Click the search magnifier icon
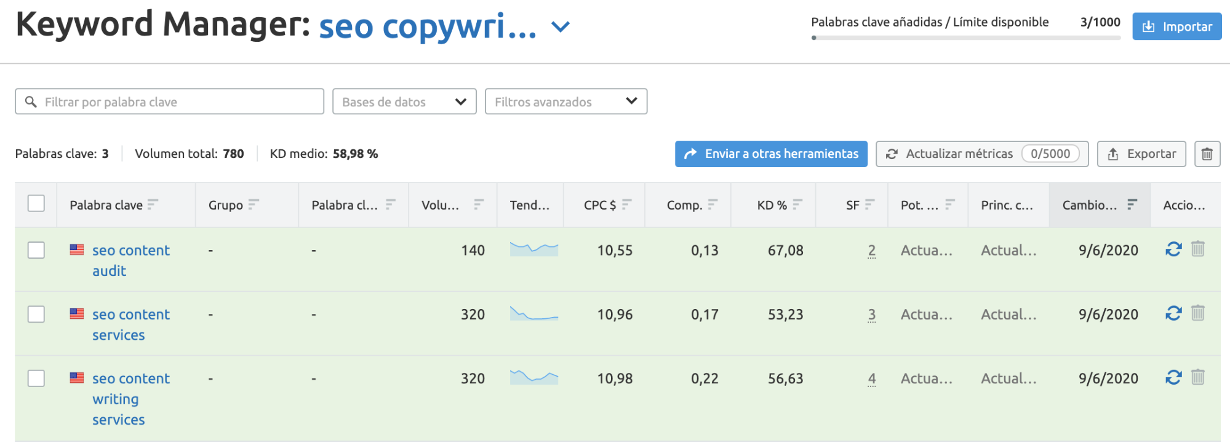 tap(30, 101)
